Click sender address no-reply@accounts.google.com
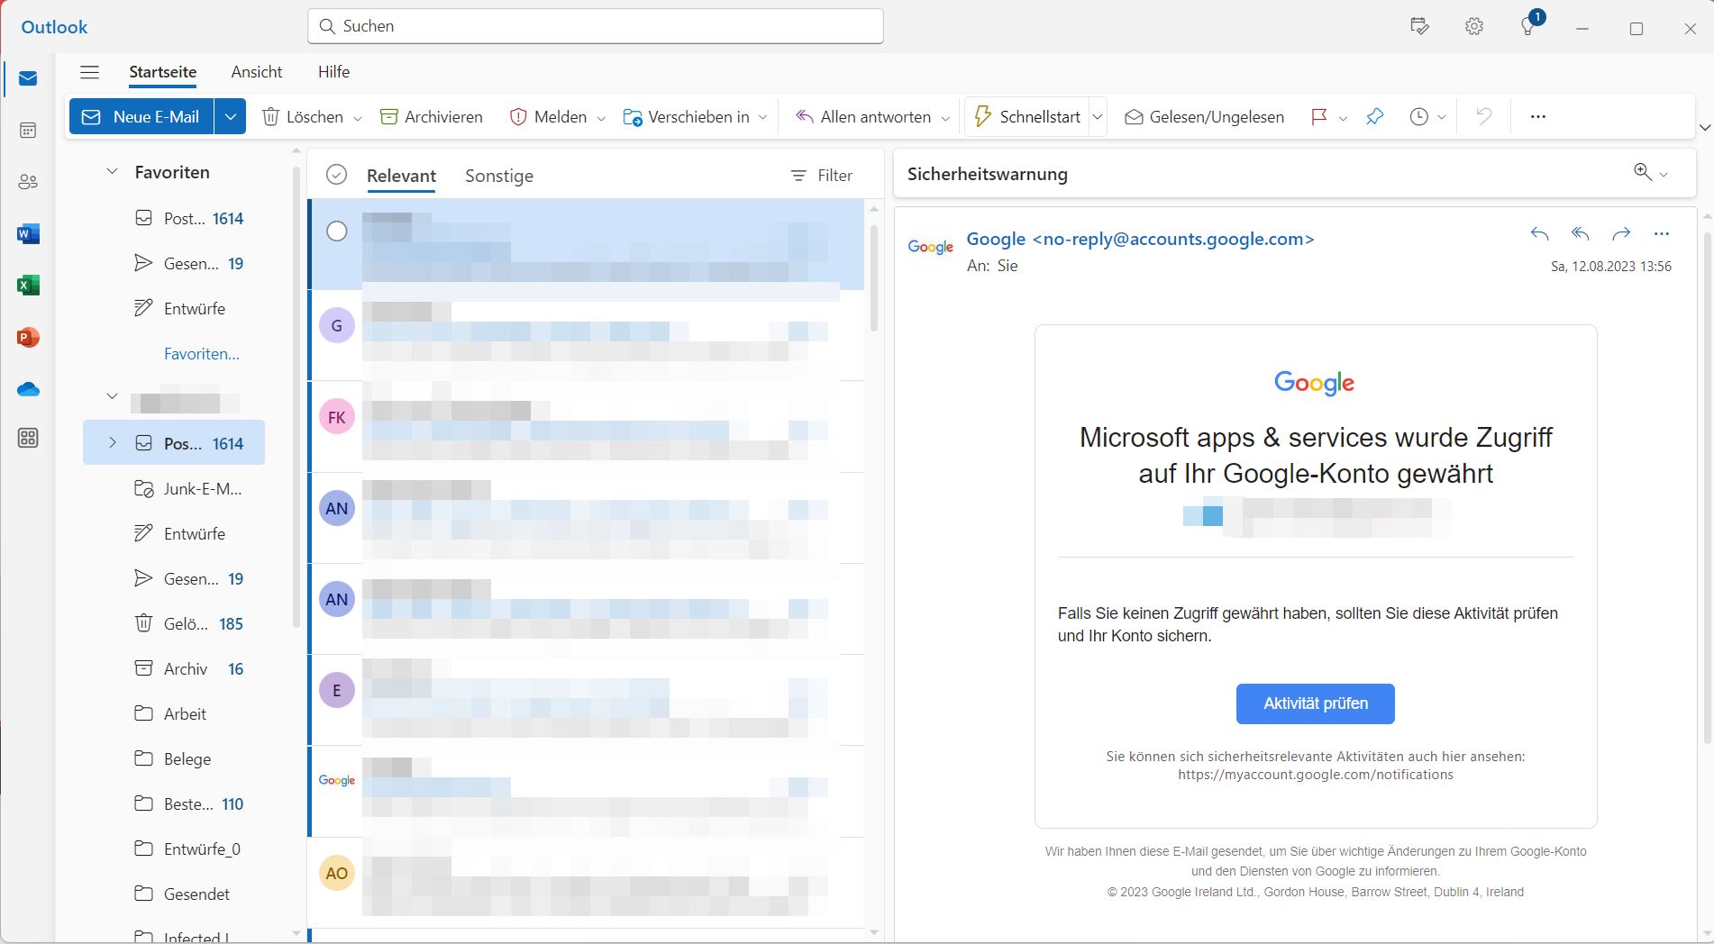Screen dimensions: 1714x944 click(x=1173, y=239)
